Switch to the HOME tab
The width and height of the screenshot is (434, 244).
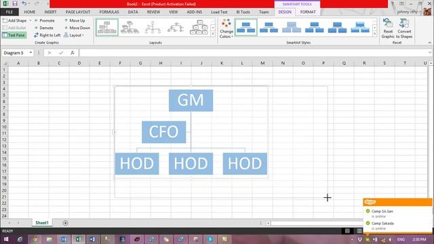click(30, 12)
